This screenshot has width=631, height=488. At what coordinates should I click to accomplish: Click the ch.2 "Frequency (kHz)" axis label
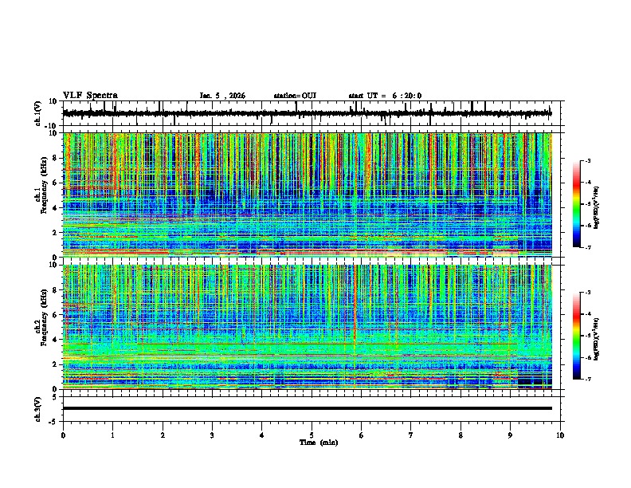[x=44, y=317]
